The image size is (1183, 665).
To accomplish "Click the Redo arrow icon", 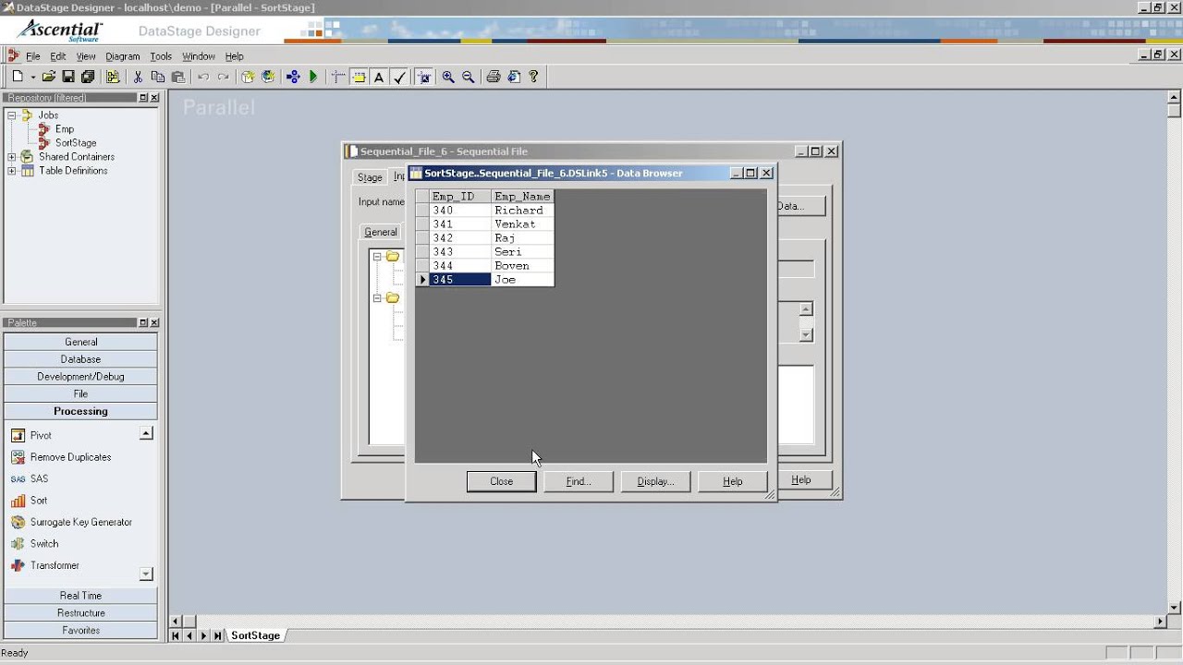I will (x=223, y=77).
